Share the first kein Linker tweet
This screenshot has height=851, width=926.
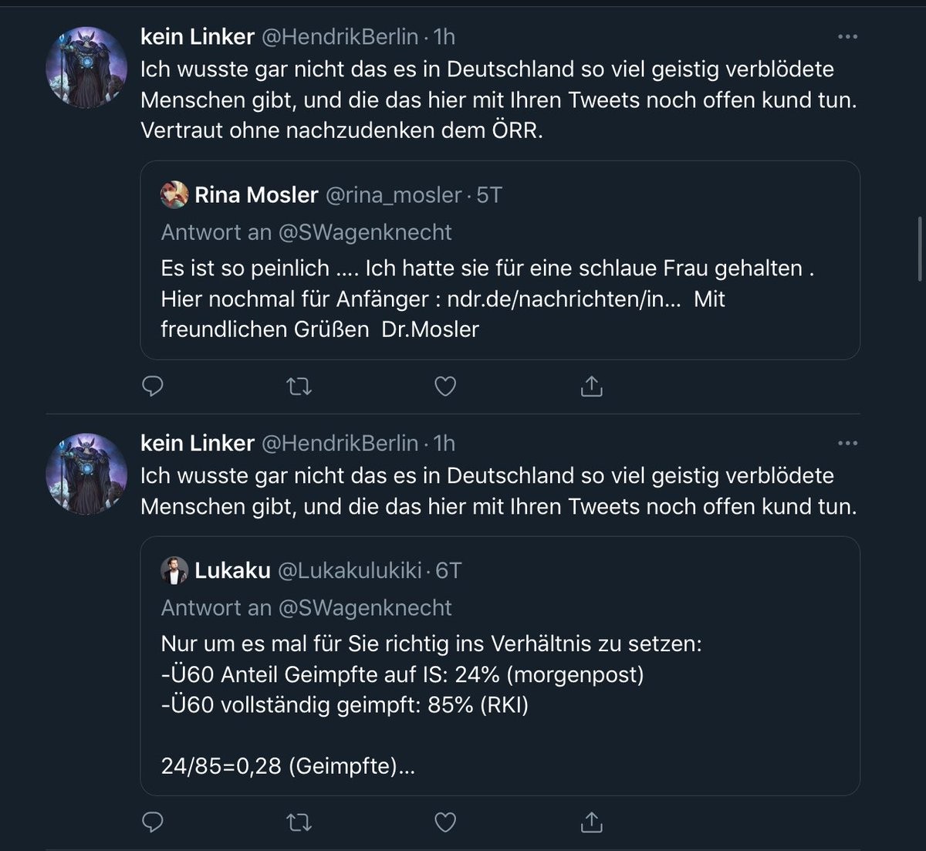[591, 385]
